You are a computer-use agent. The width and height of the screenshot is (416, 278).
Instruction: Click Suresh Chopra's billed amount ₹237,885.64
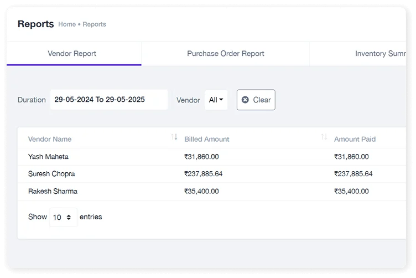tap(203, 174)
